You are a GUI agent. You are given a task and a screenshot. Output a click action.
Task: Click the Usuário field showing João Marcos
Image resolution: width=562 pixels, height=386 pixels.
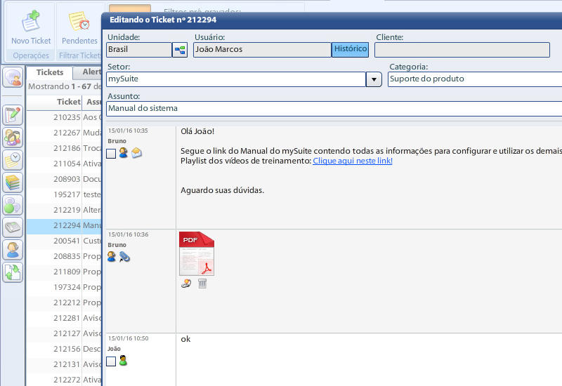[262, 50]
